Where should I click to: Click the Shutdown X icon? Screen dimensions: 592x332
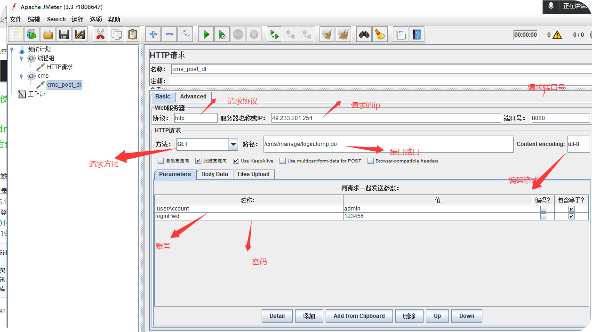pos(254,34)
